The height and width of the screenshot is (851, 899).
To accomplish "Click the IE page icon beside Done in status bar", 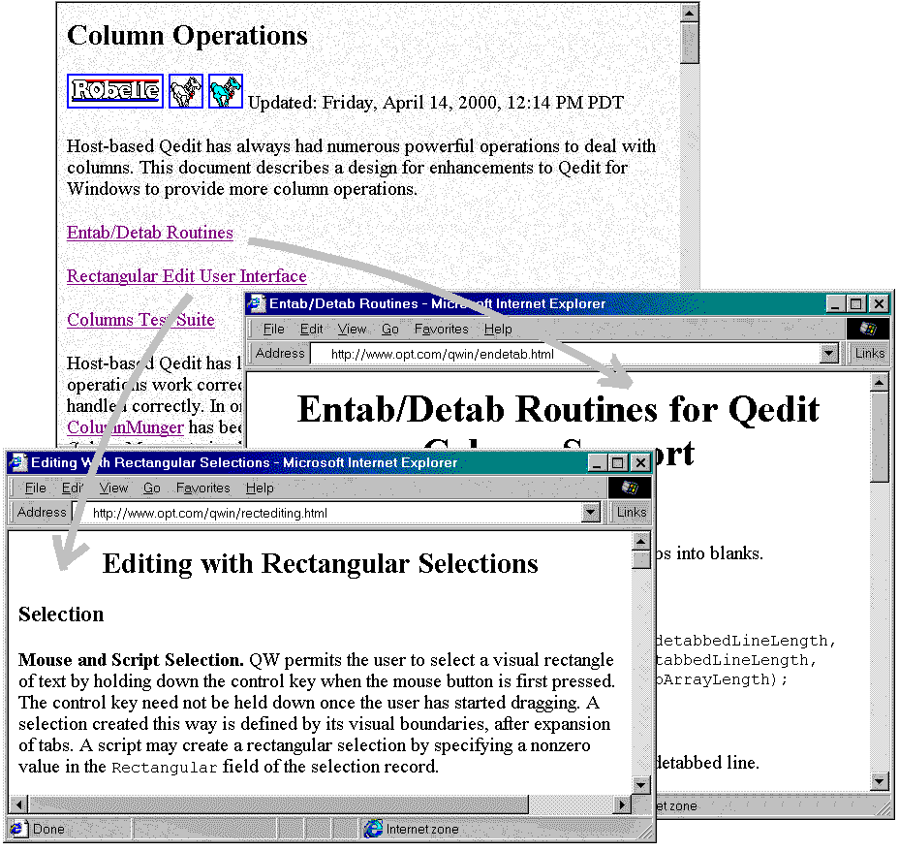I will click(x=17, y=829).
